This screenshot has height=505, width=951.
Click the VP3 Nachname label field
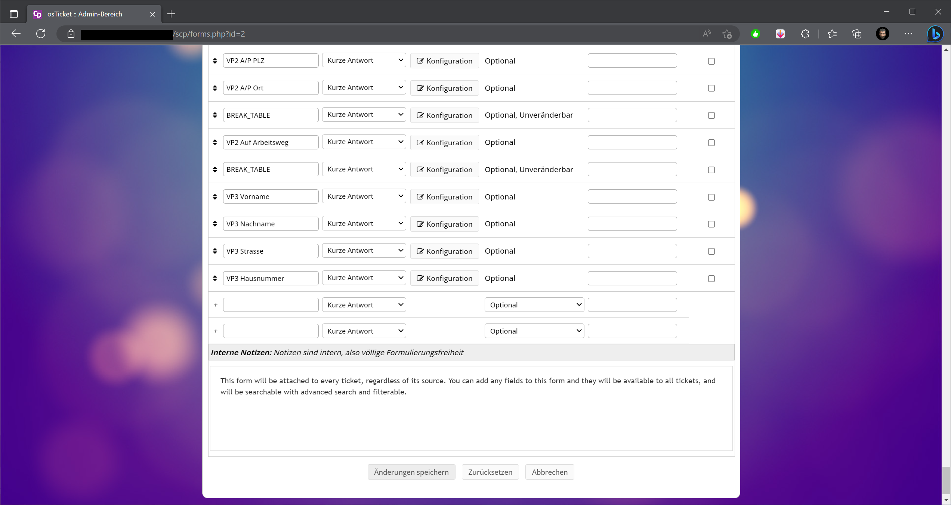271,224
